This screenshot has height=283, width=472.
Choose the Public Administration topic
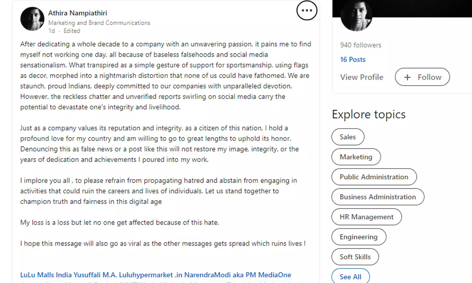374,177
